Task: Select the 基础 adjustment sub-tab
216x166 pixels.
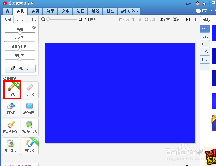Action: point(8,20)
